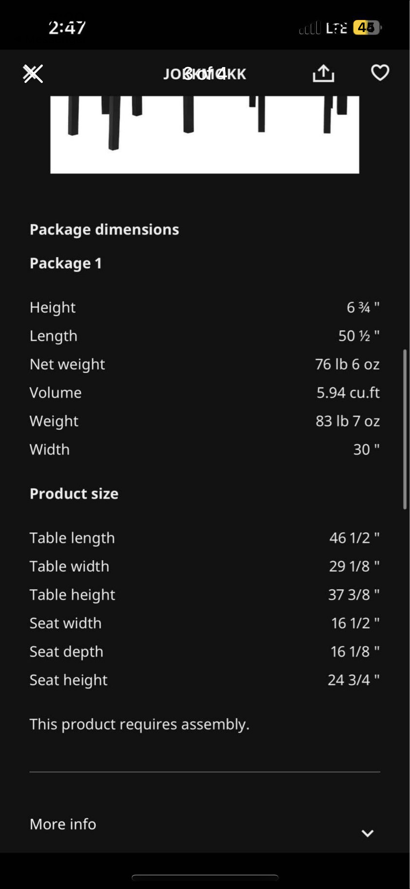The height and width of the screenshot is (889, 410).
Task: Tap the cellular signal bars icon
Action: point(310,28)
